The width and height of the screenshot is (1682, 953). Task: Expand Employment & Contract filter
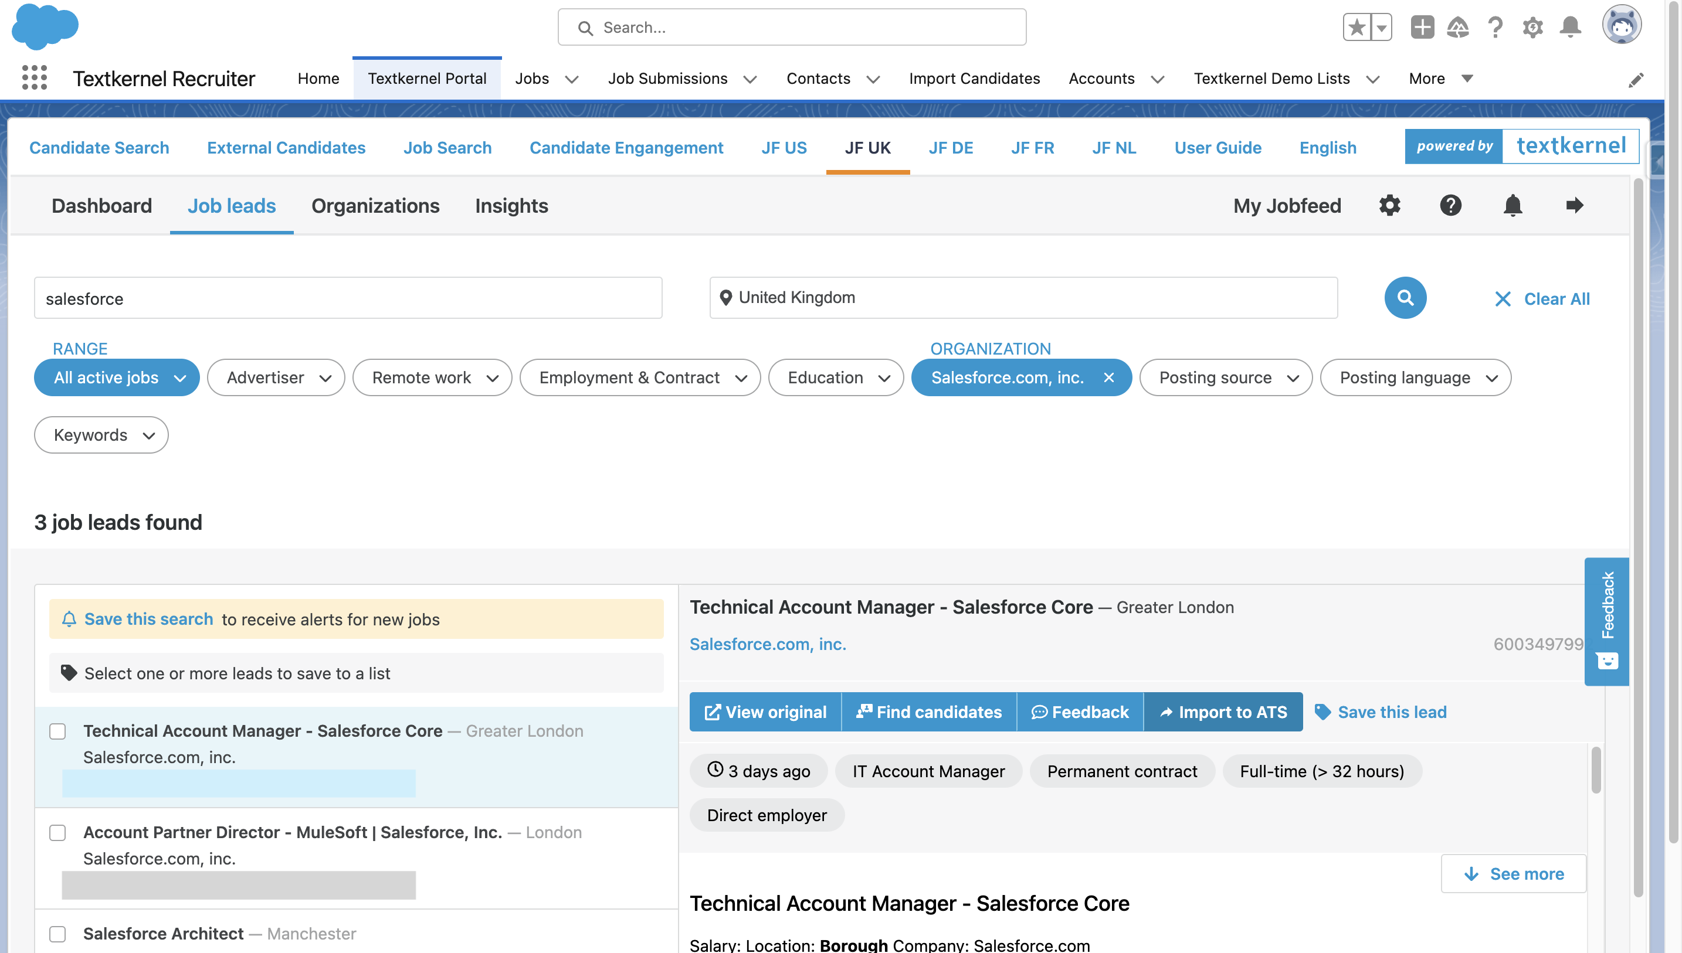[640, 377]
